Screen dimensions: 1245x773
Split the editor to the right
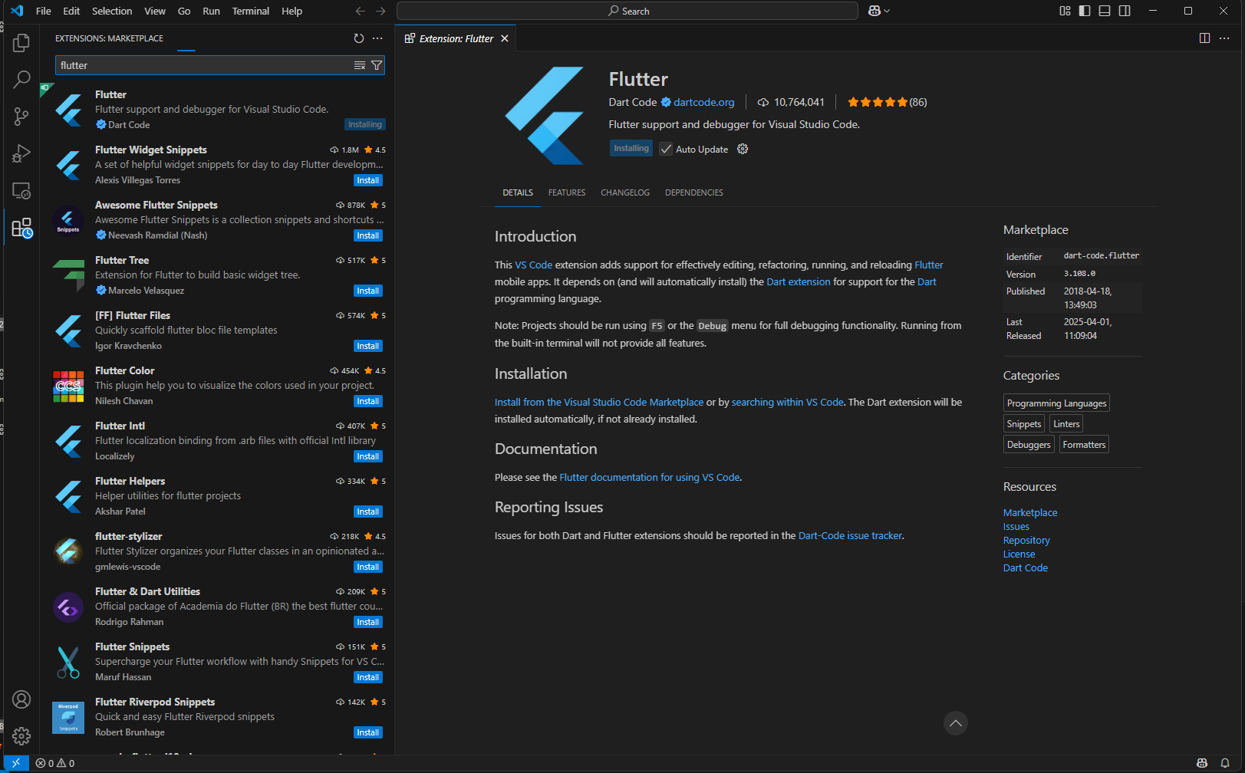pos(1204,38)
